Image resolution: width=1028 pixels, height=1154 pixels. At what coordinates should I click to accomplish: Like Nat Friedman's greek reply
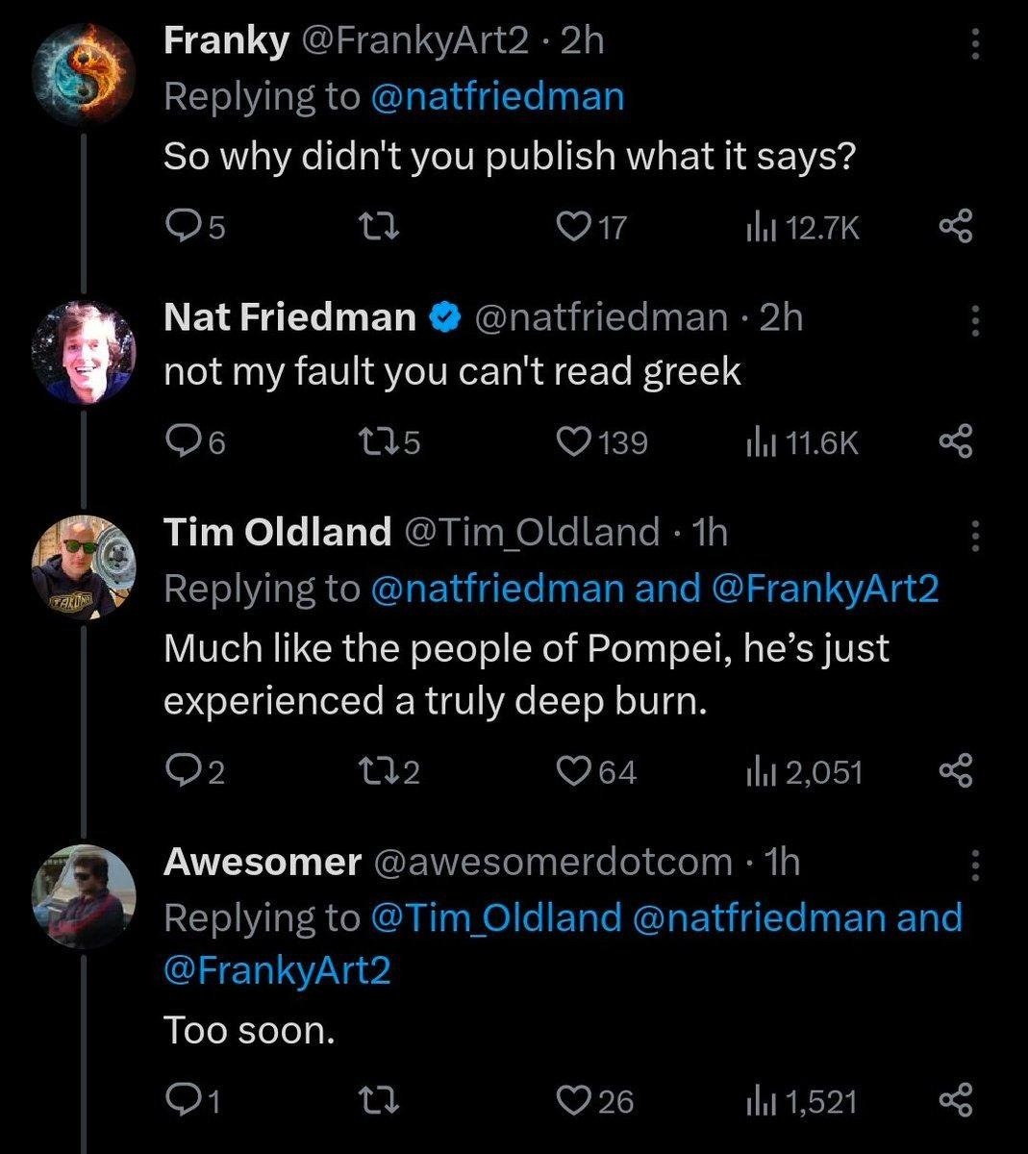[602, 442]
